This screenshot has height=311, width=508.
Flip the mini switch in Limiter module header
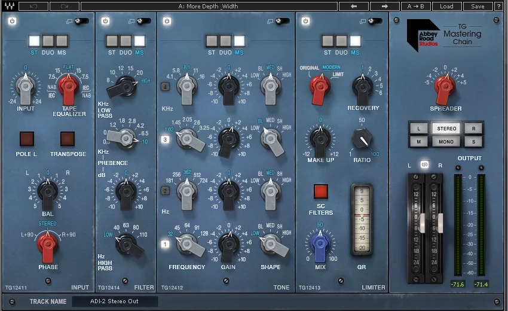375,21
